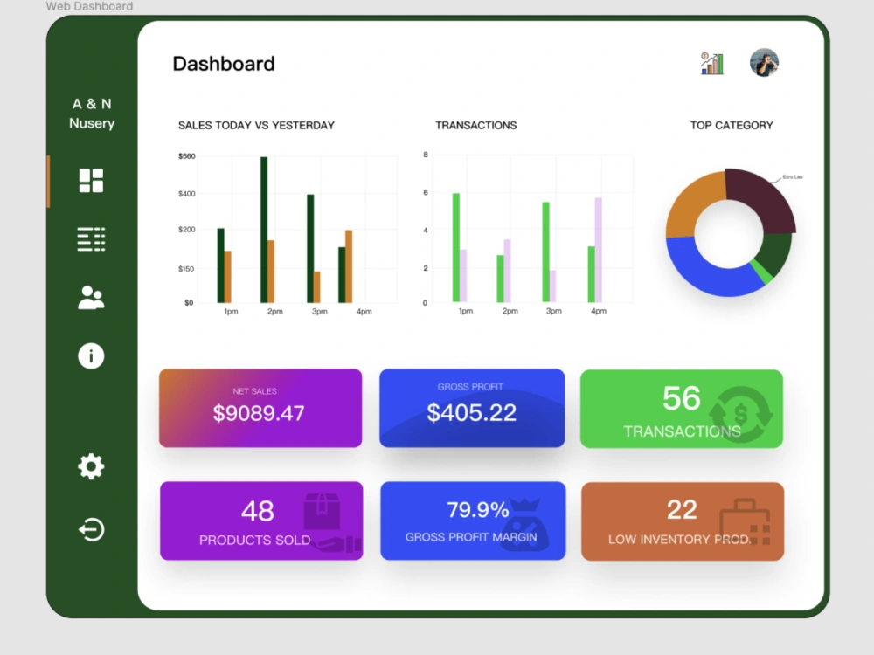Open the 22 Low Inventory Prod. card
This screenshot has width=874, height=655.
(683, 521)
